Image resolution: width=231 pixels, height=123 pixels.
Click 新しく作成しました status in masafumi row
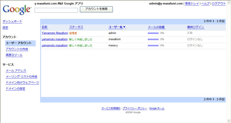tap(81, 40)
